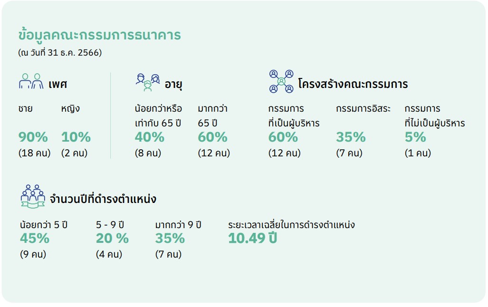Viewport: 488px width, 307px height.
Task: Click the 5% non-executive director figure
Action: (x=415, y=137)
